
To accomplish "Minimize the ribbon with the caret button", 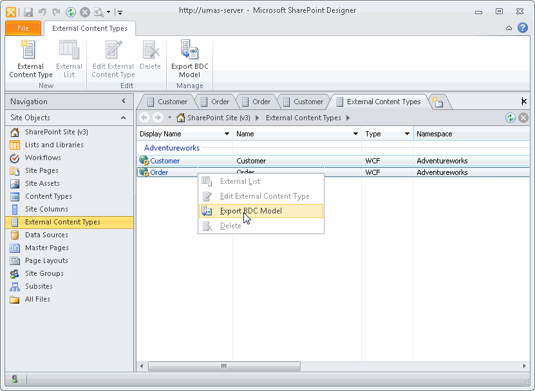I will (x=509, y=28).
